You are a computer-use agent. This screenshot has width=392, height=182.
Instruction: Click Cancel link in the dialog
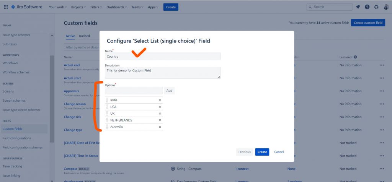279,152
